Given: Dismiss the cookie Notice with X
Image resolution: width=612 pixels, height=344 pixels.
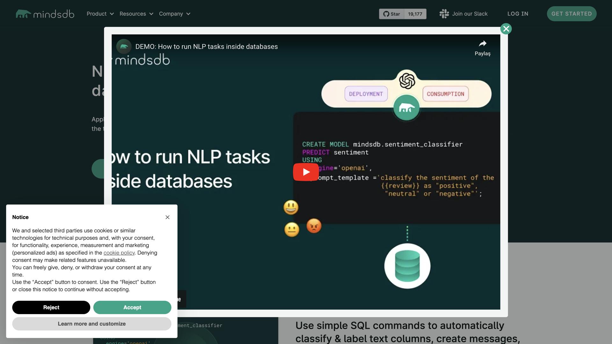Looking at the screenshot, I should [x=167, y=217].
